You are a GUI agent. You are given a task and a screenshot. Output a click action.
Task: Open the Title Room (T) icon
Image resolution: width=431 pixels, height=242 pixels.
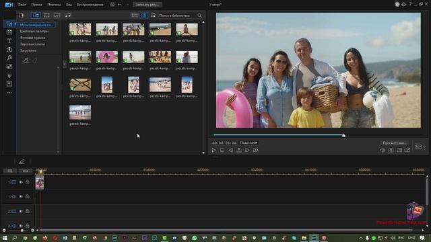tap(9, 41)
